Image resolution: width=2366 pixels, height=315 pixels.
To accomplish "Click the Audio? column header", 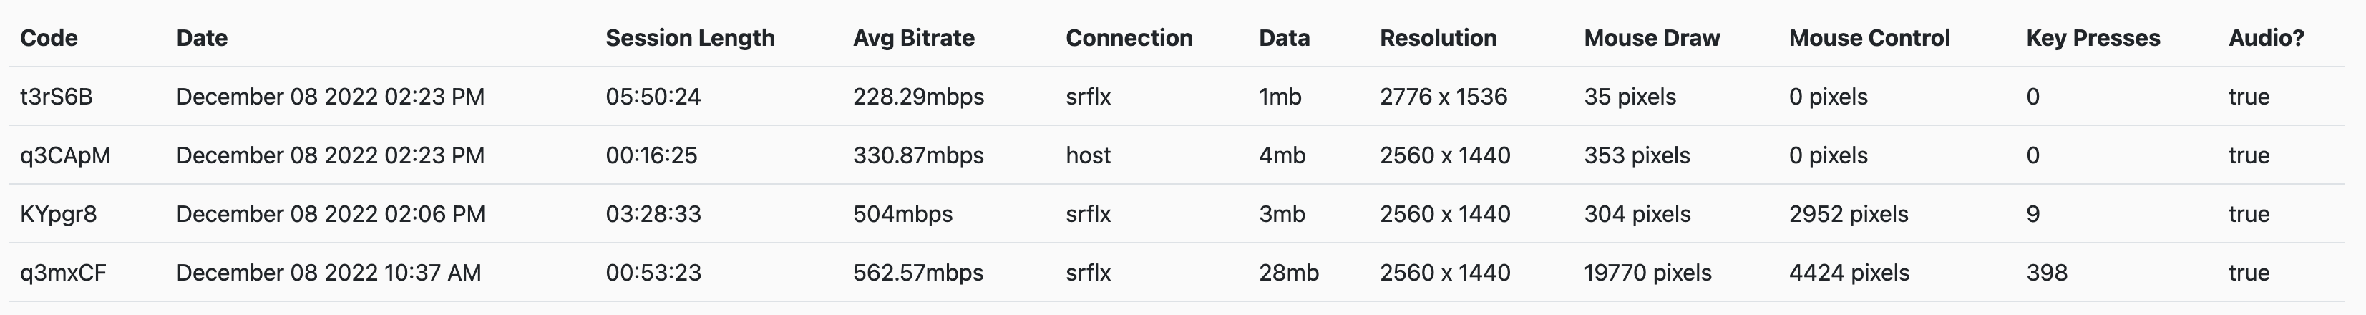I will 2266,38.
